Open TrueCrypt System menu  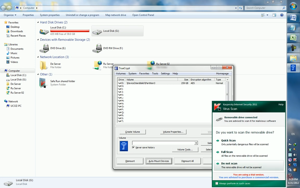click(132, 73)
